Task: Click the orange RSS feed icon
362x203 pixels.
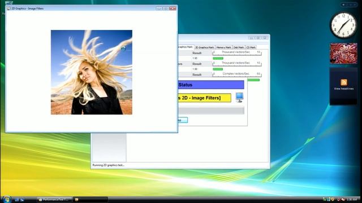Action: (x=344, y=82)
